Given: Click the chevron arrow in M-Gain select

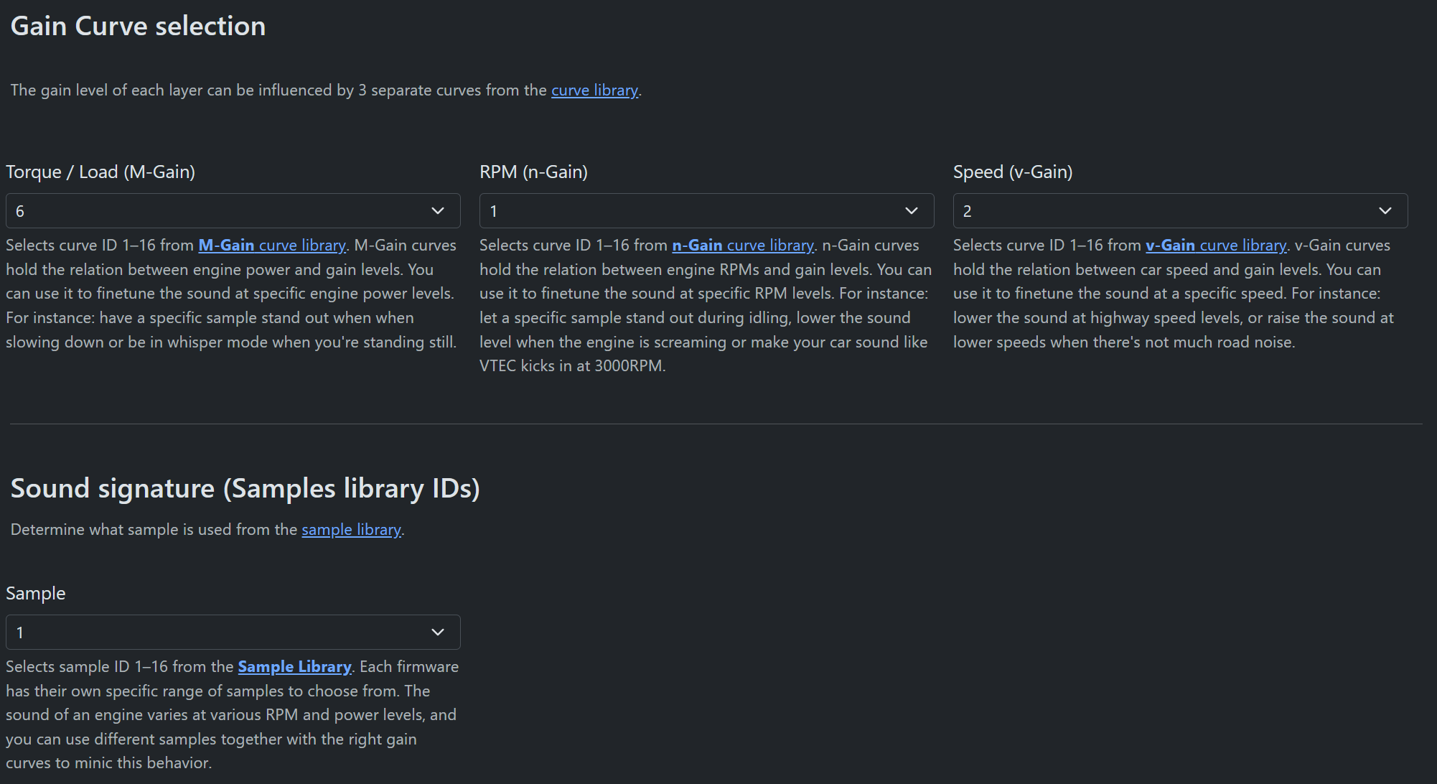Looking at the screenshot, I should (438, 211).
